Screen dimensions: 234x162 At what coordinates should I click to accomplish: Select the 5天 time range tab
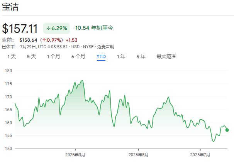pyautogui.click(x=32, y=56)
